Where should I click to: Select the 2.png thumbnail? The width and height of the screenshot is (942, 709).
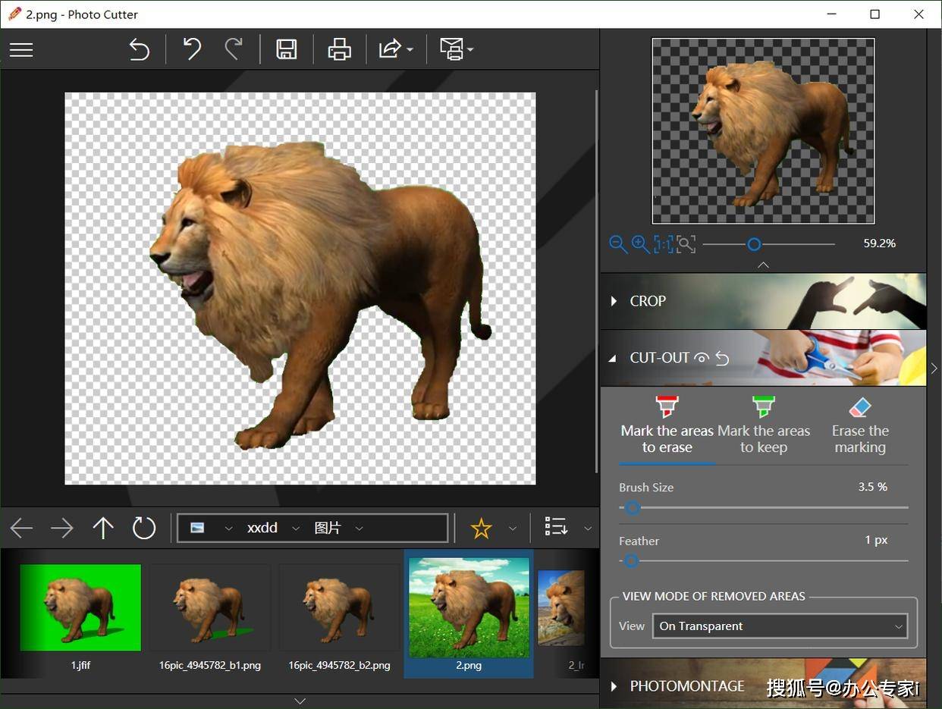pos(469,607)
